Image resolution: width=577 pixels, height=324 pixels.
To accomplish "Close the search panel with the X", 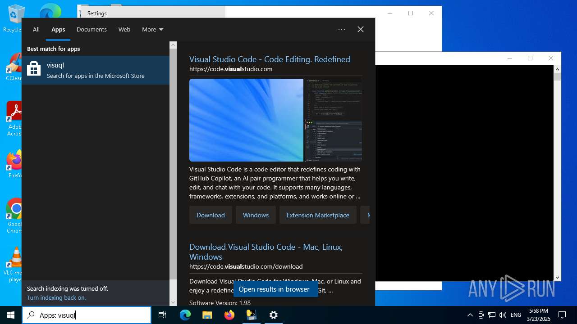I will [x=361, y=29].
